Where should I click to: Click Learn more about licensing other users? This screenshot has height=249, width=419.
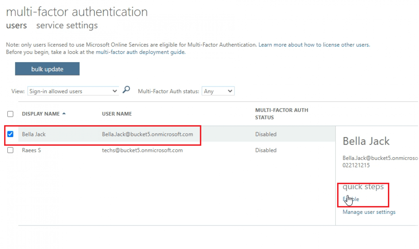point(314,45)
